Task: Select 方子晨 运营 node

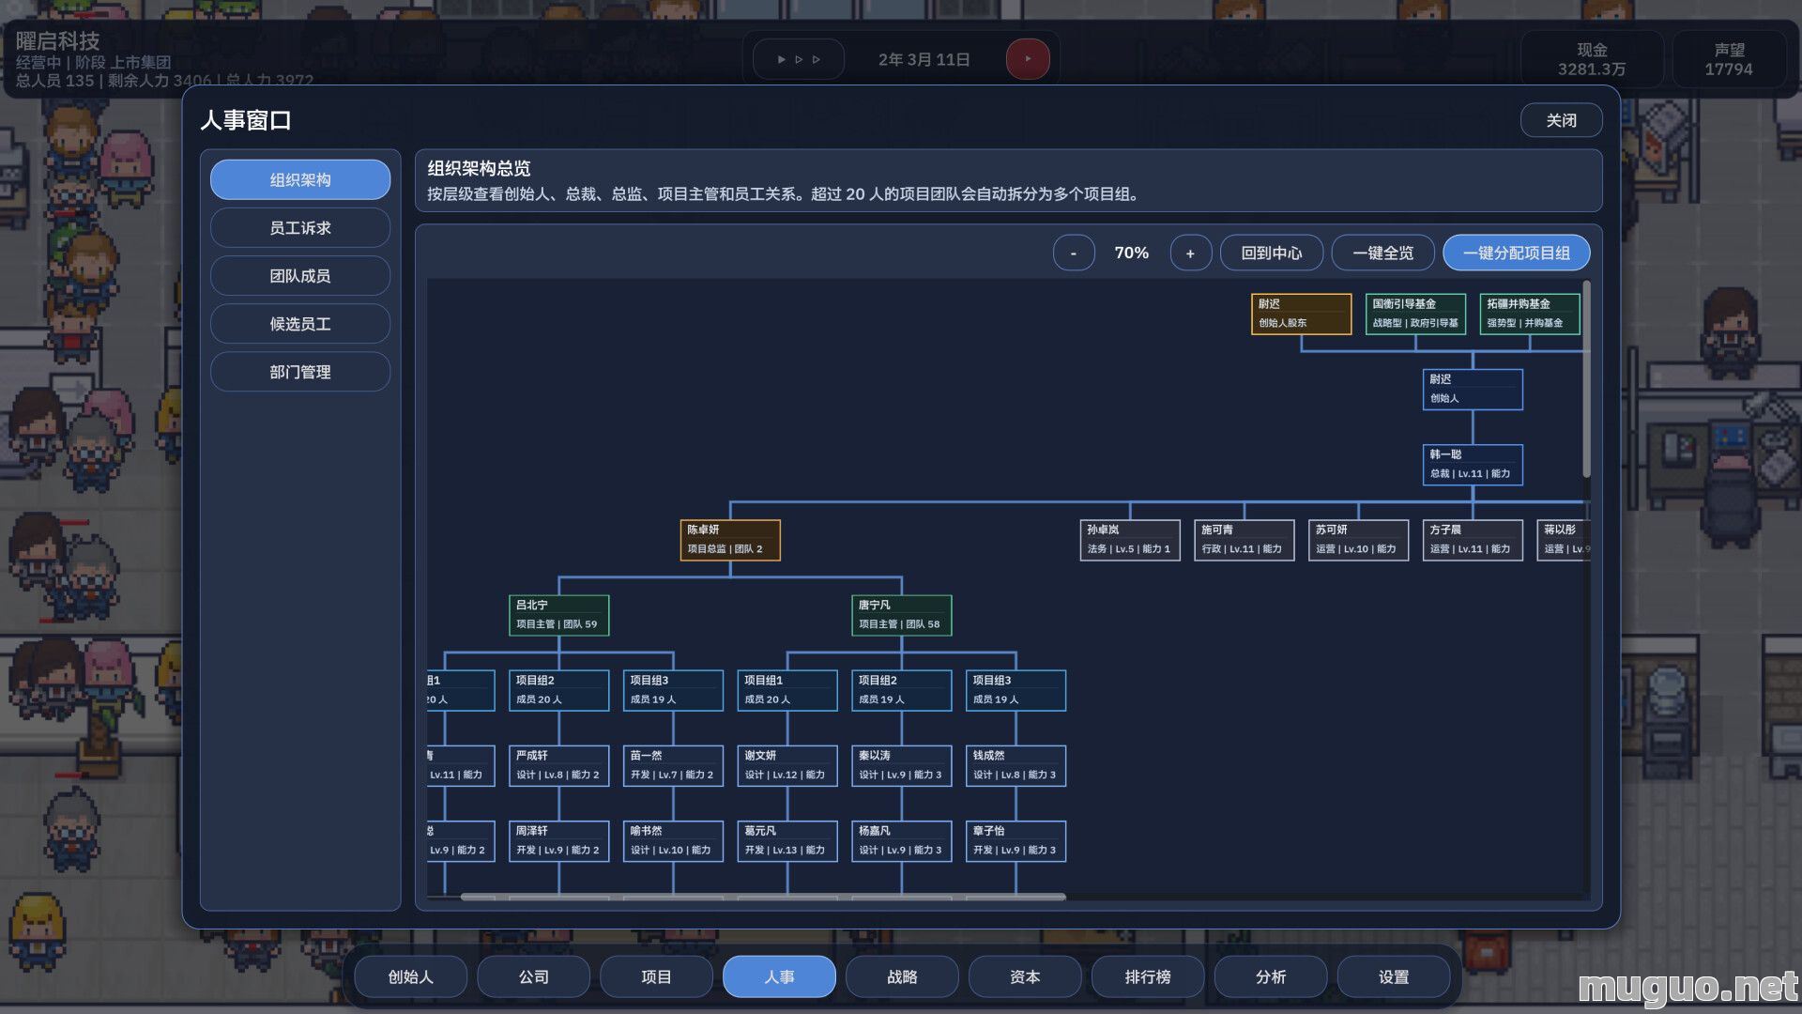Action: point(1473,540)
